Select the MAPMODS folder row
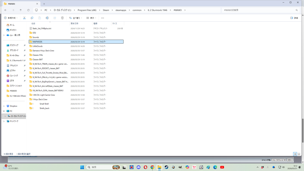 (x=76, y=42)
